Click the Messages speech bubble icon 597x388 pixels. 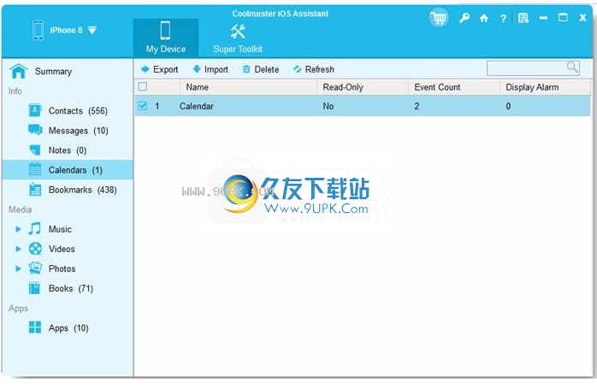[35, 130]
